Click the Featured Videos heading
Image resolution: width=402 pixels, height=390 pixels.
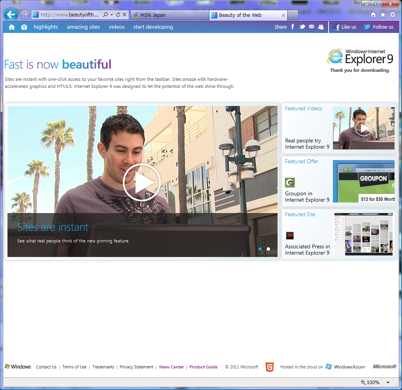click(x=303, y=108)
